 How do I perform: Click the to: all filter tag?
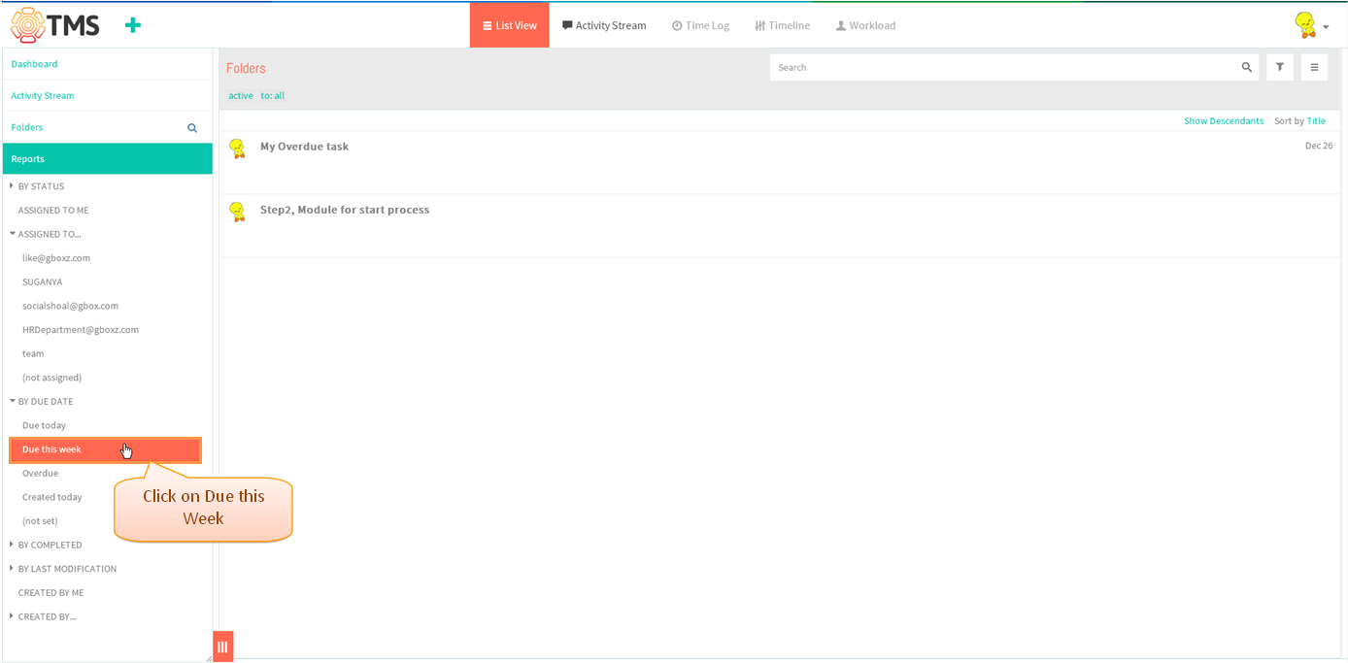coord(273,96)
